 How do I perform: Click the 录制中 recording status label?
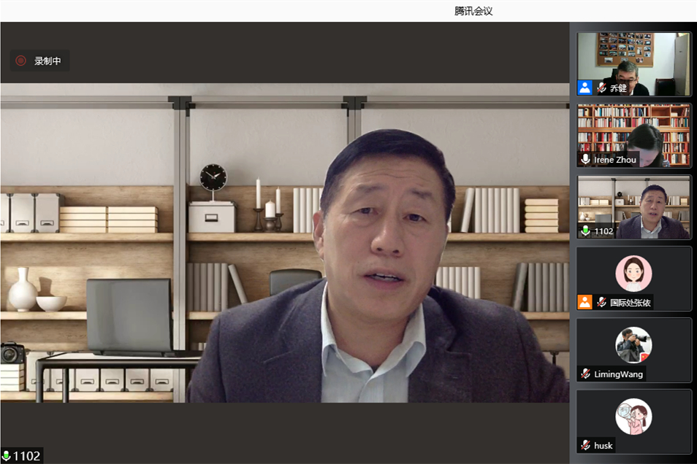pos(47,61)
